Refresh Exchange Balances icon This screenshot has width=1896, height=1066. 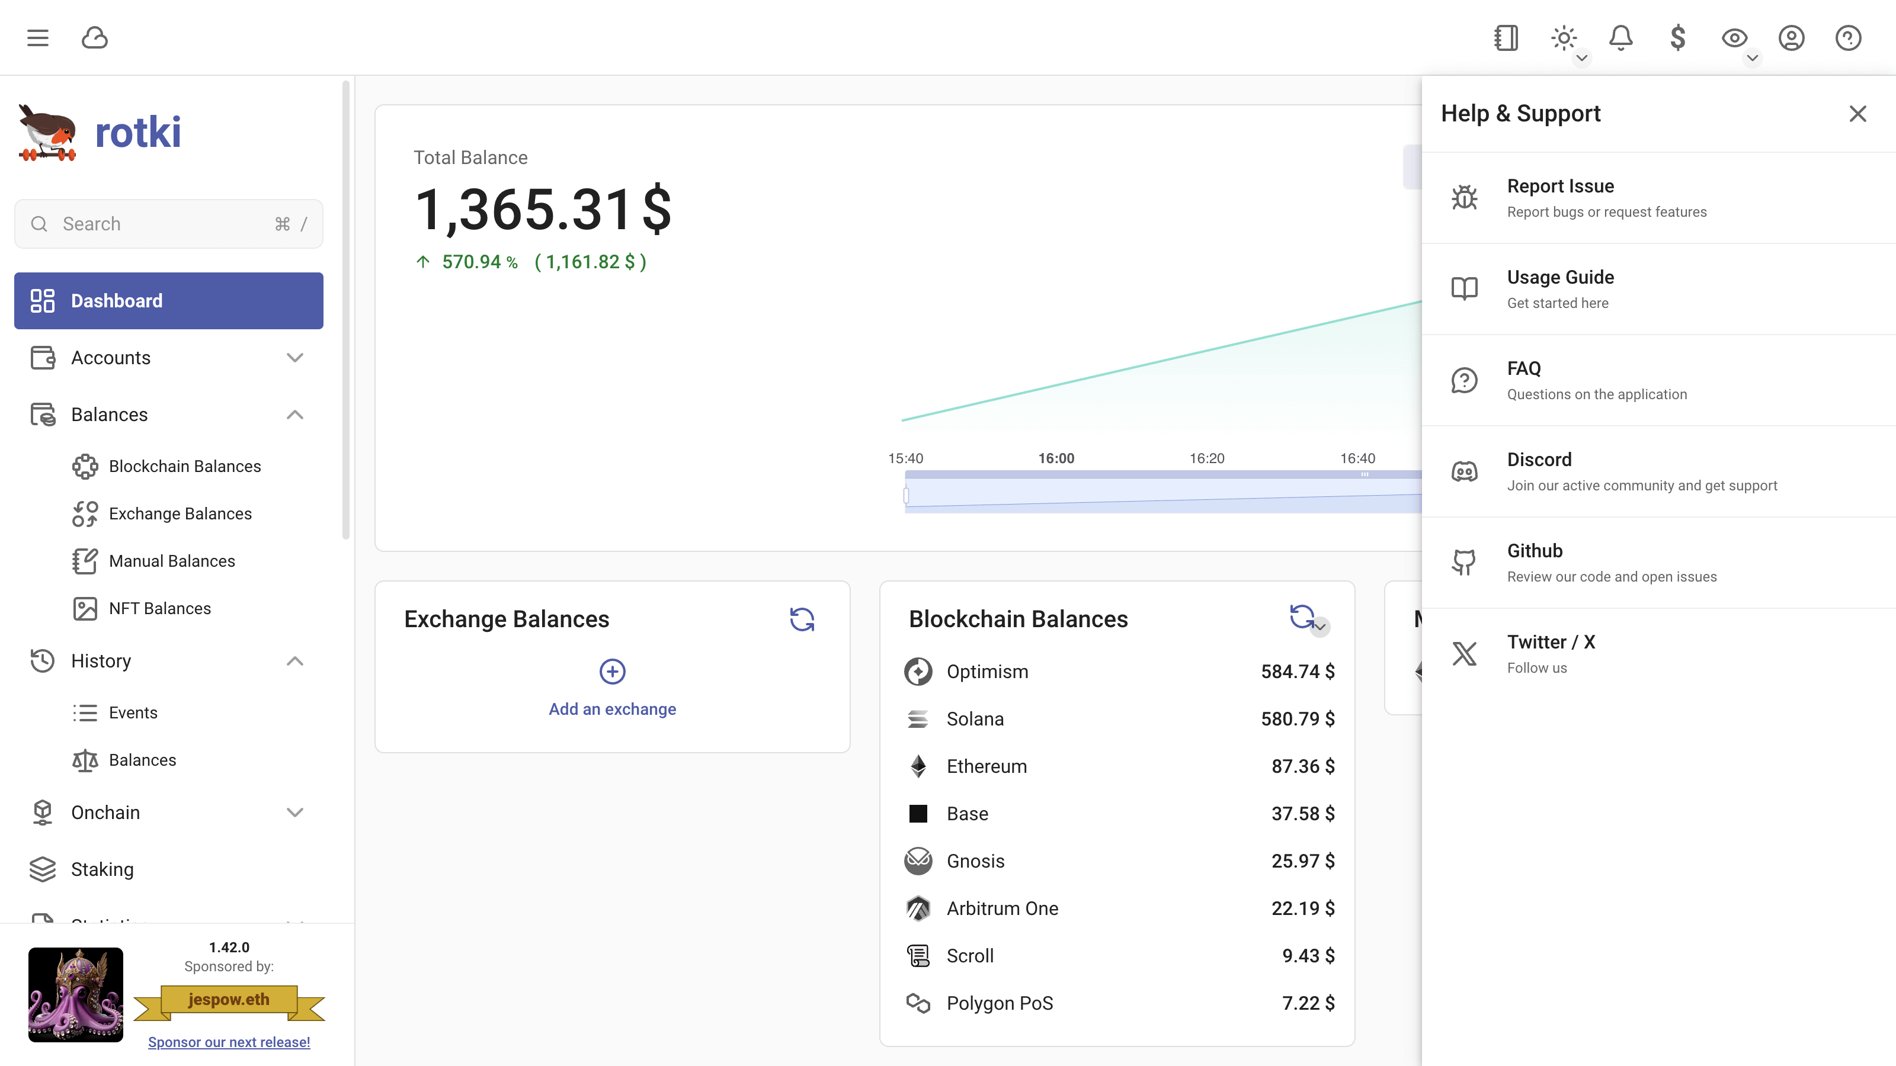point(802,619)
